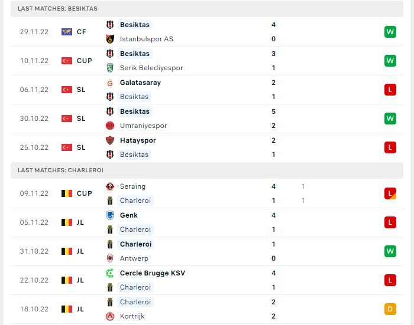Click the L badge for Galatasaray match

390,90
